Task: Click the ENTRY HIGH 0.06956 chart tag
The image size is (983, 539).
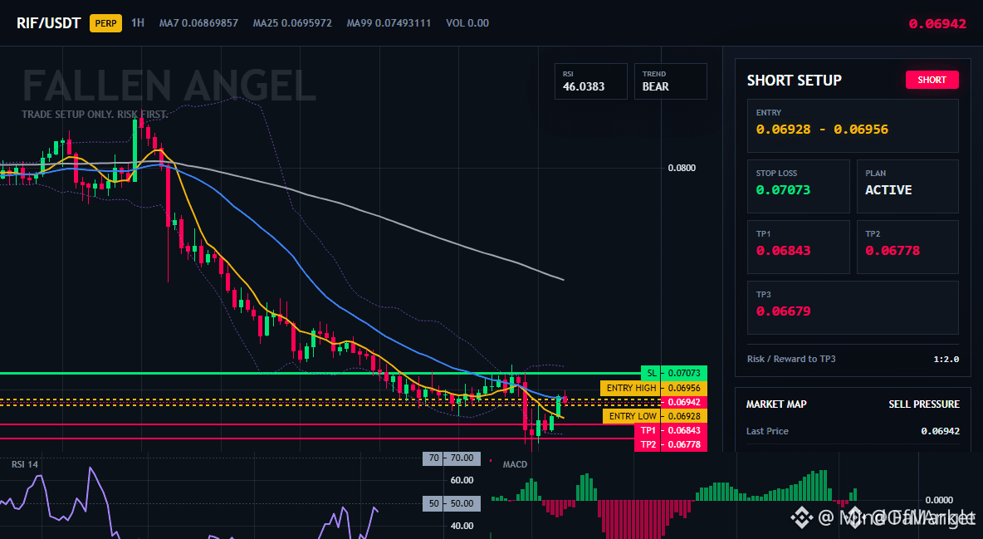Action: (x=654, y=389)
